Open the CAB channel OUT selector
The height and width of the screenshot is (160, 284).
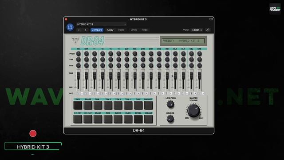tap(201, 93)
